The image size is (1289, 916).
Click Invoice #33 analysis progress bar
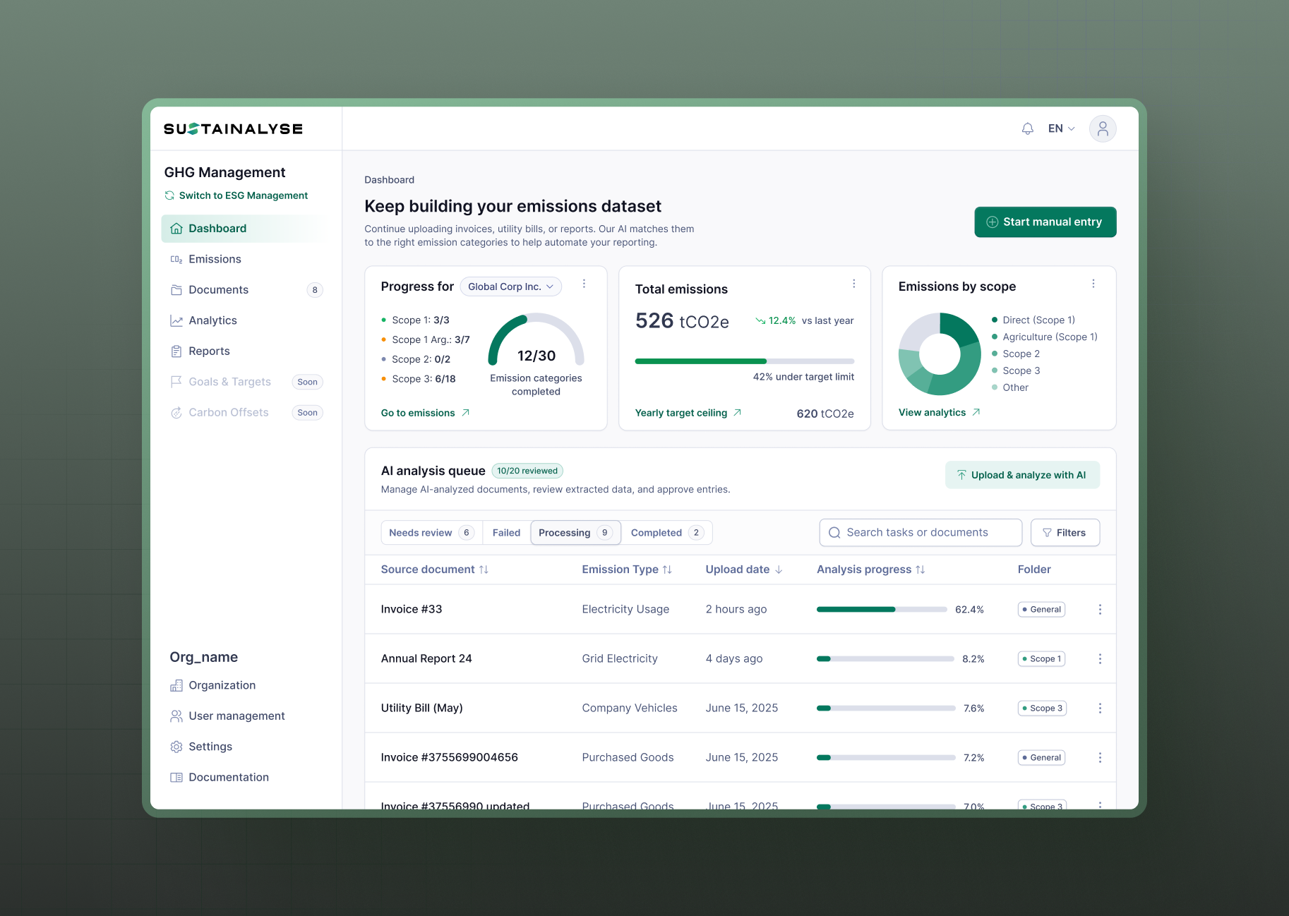882,609
